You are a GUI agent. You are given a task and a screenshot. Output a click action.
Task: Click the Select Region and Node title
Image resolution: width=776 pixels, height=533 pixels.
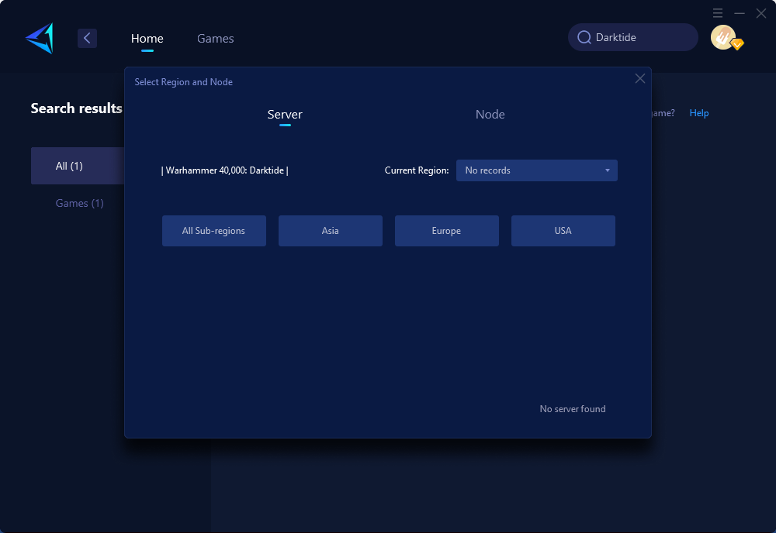[x=184, y=82]
